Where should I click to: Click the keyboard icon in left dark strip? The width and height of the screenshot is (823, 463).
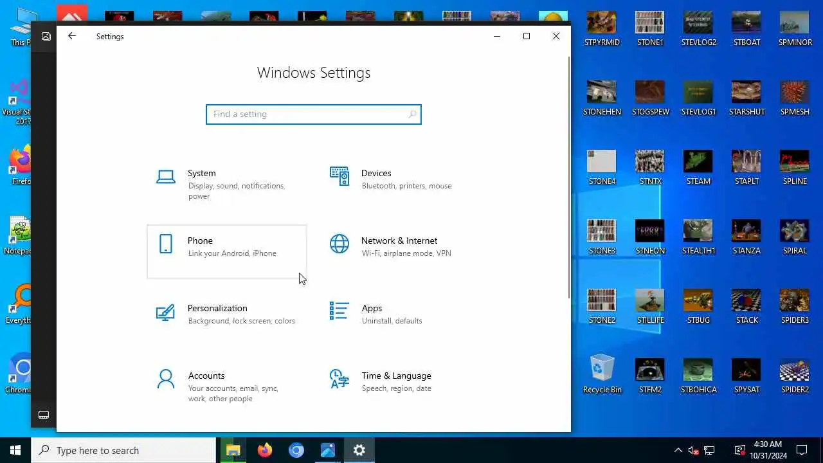(x=44, y=415)
